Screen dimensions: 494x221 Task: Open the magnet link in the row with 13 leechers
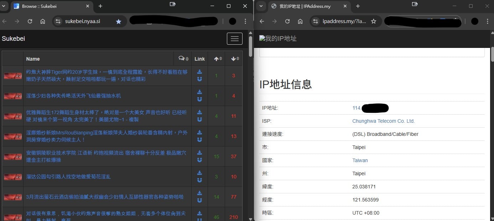click(199, 139)
